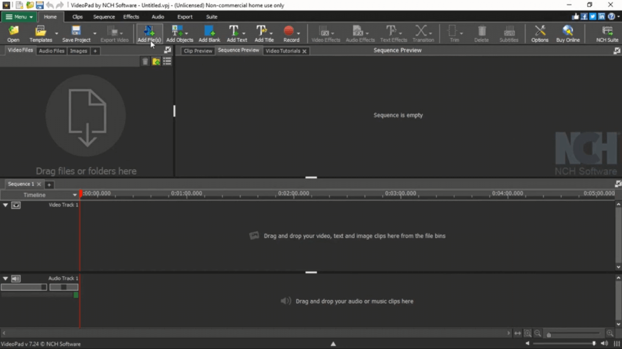The width and height of the screenshot is (622, 349).
Task: Add a new bin tab with plus
Action: 95,51
